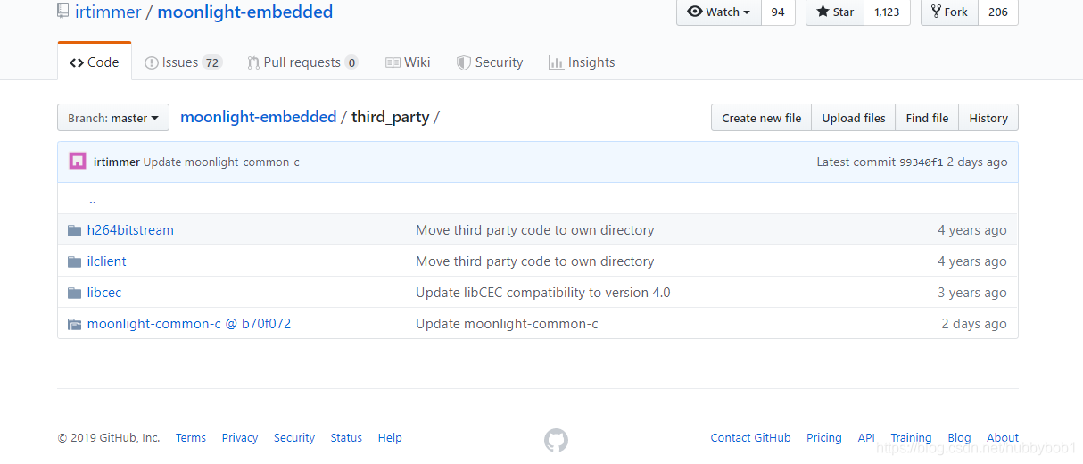Open ilclient commit message Move third party code
The image size is (1083, 464).
pyautogui.click(x=535, y=261)
